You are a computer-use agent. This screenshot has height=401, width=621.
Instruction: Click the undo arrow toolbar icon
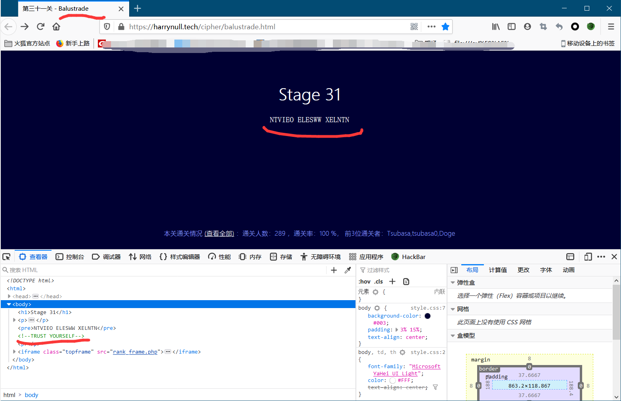pyautogui.click(x=559, y=26)
